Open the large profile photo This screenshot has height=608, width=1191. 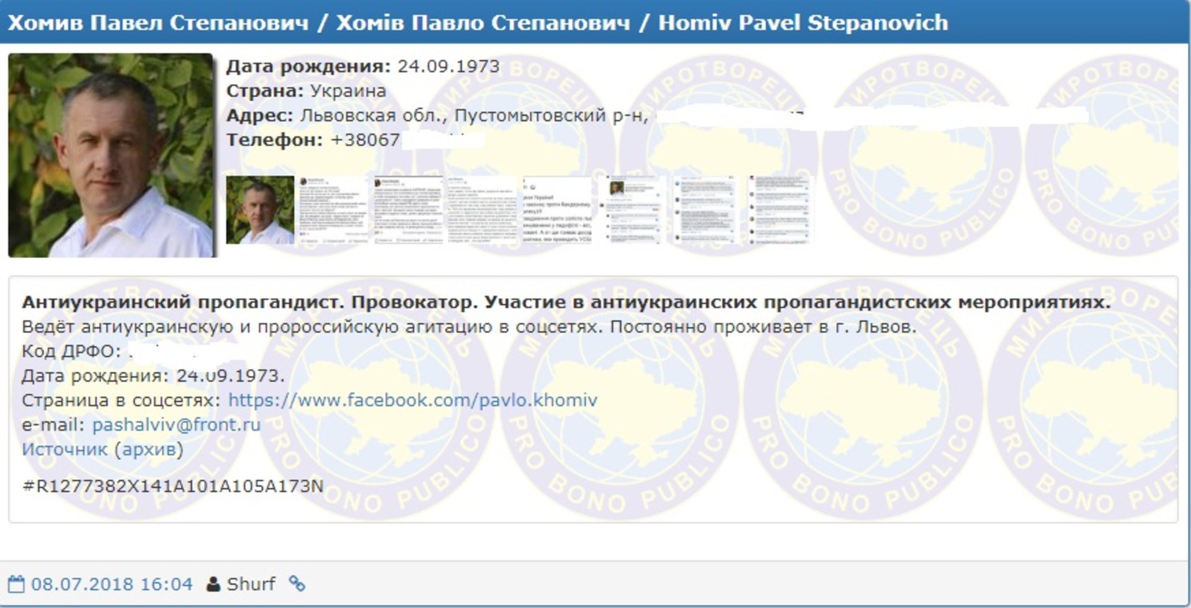click(111, 155)
